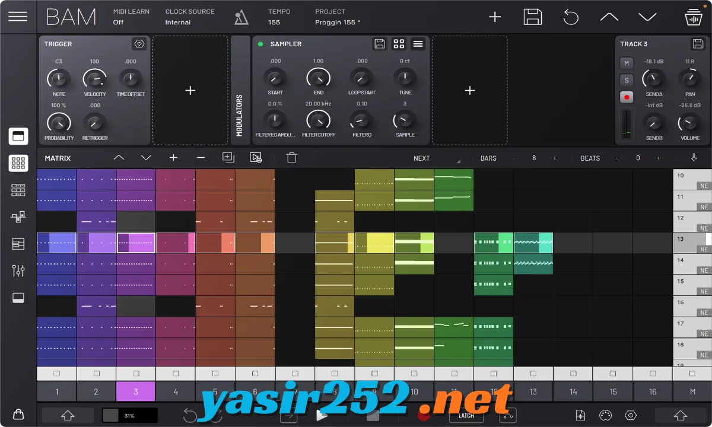
Task: Click the down chevron in the top bar
Action: pos(647,17)
